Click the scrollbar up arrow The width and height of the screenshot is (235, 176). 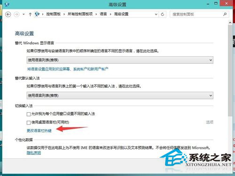click(230, 23)
